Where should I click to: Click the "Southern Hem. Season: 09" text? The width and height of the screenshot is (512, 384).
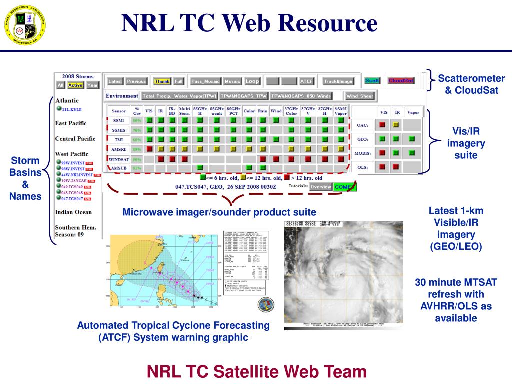coord(76,231)
